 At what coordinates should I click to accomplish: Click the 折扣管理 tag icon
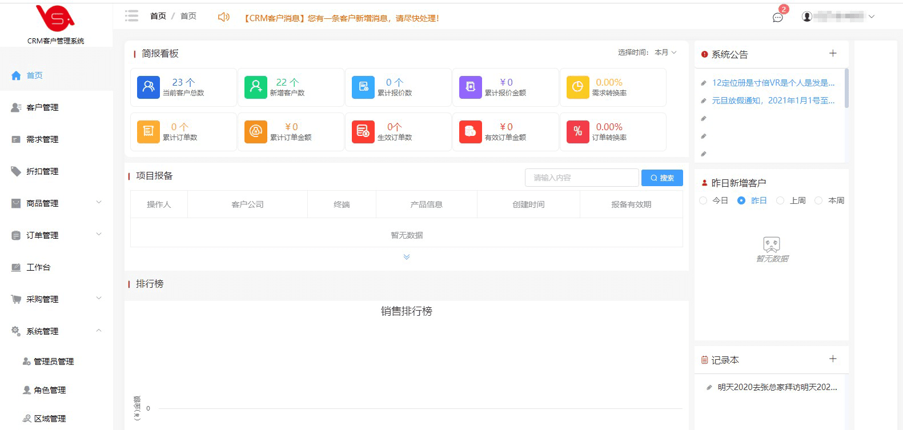(16, 171)
